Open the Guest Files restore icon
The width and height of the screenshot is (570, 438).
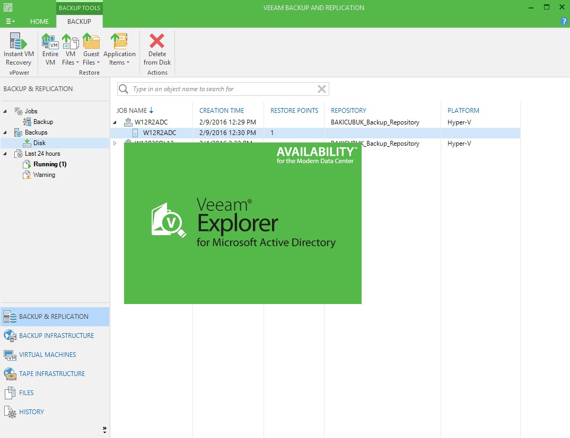coord(91,41)
